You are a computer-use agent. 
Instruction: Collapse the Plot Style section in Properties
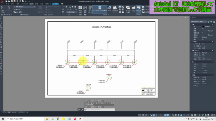(x=213, y=51)
